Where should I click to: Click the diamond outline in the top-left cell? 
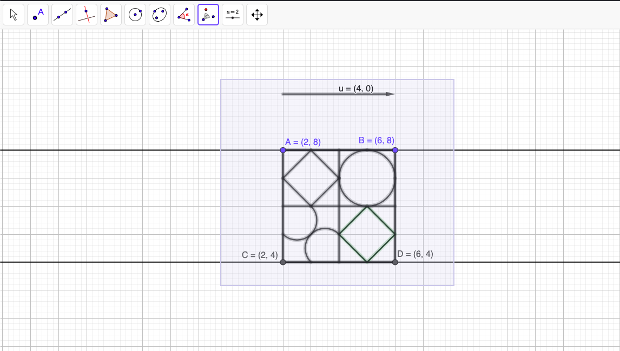coord(297,164)
